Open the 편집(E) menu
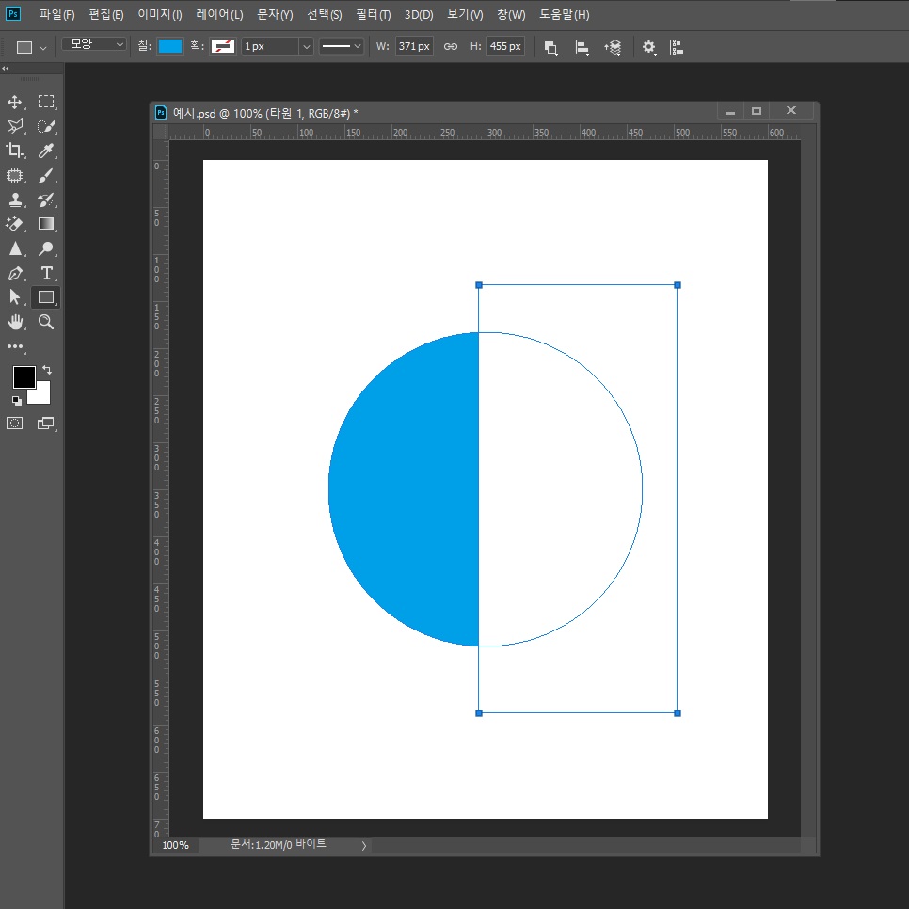The width and height of the screenshot is (909, 909). (x=106, y=14)
